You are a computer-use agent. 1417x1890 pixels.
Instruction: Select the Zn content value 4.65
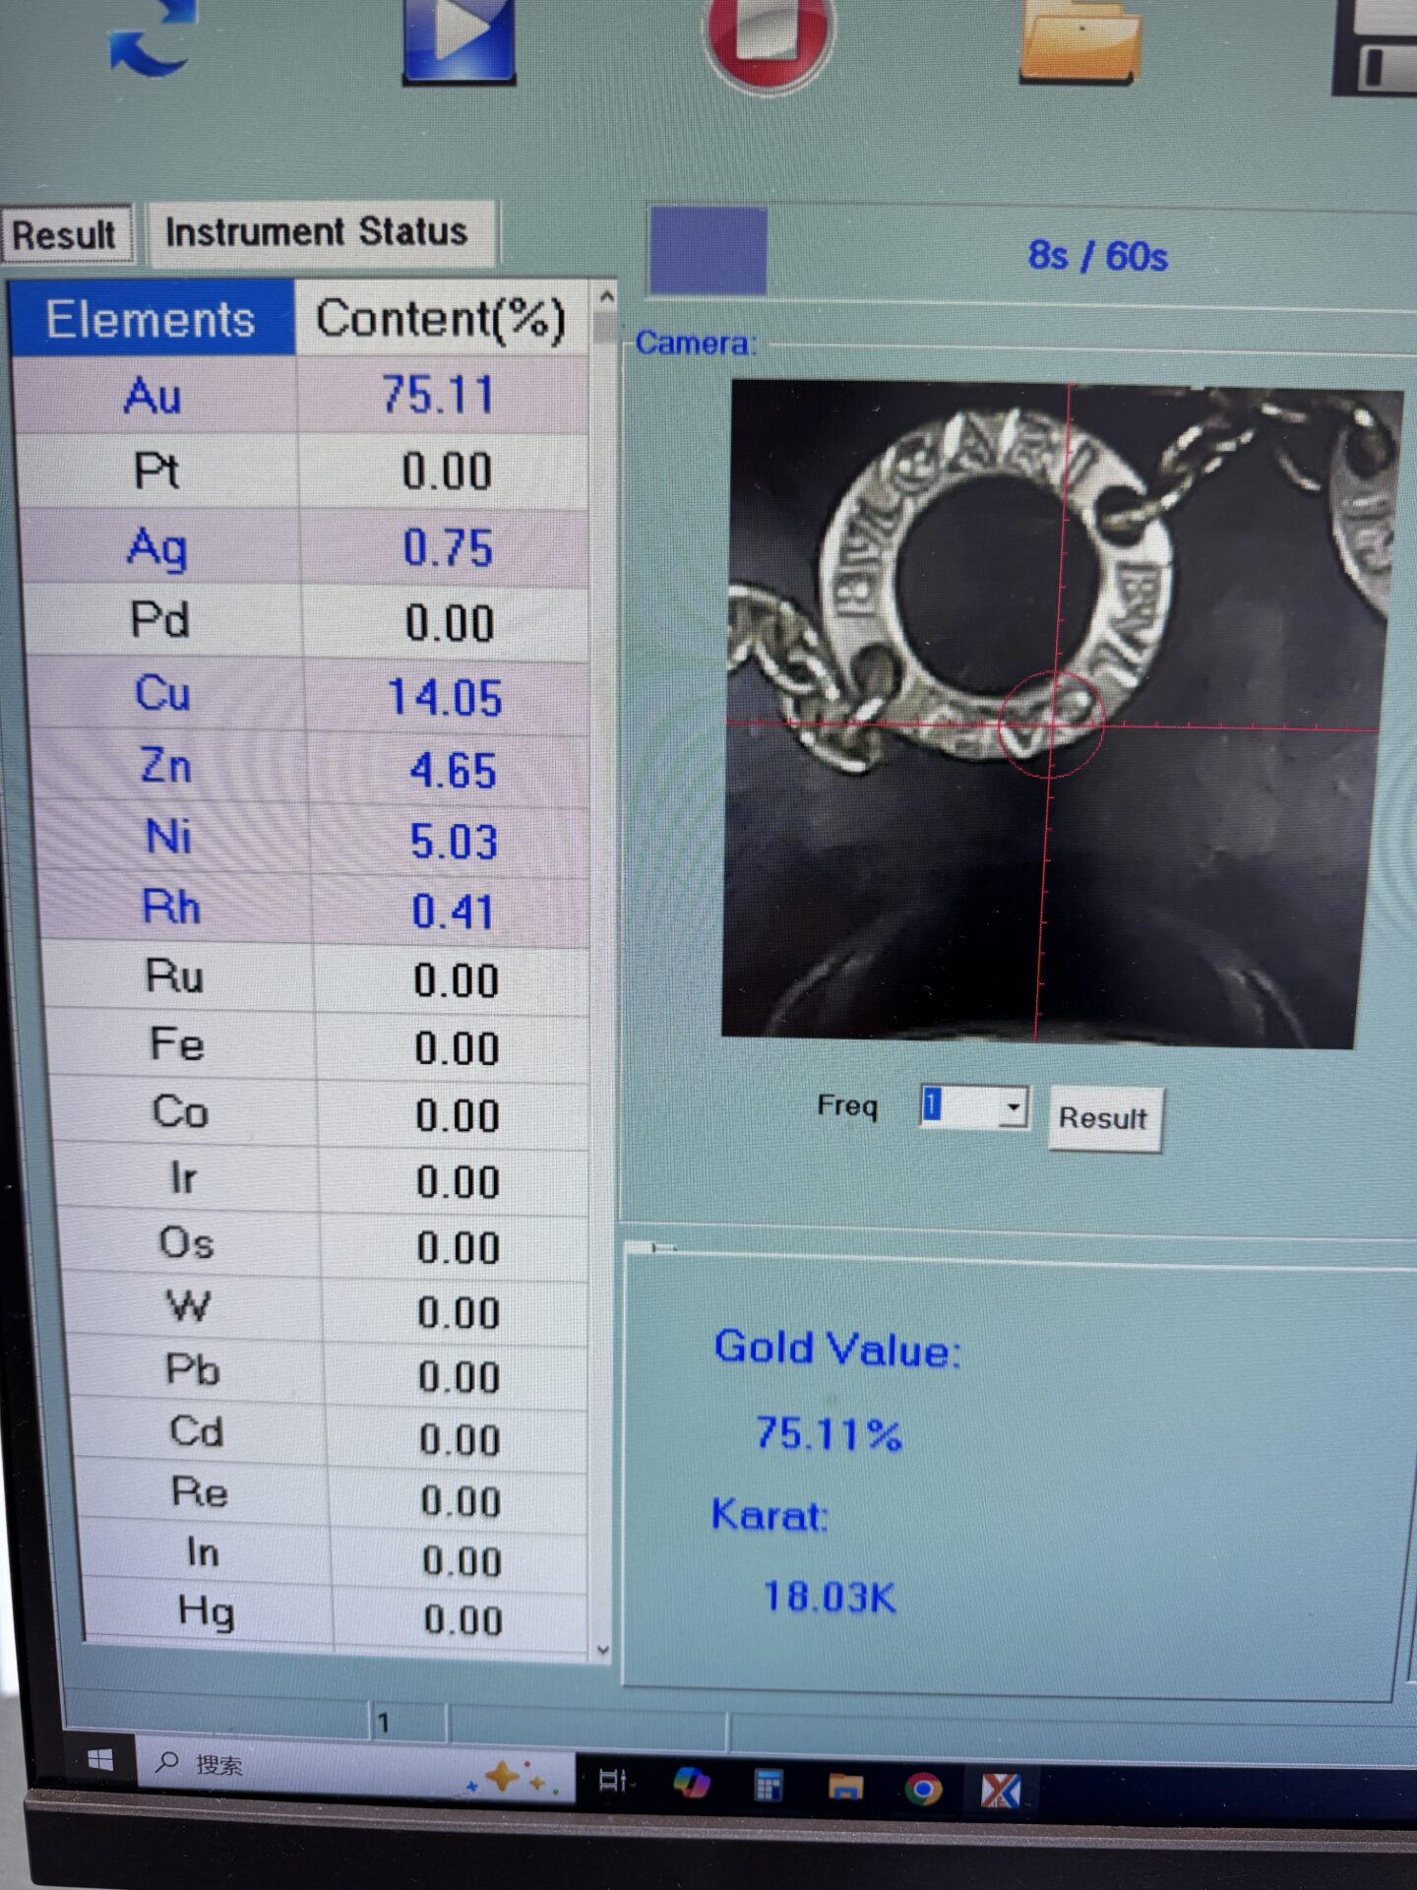coord(453,771)
